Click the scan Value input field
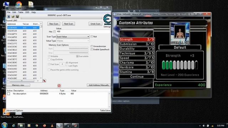 pos(83,32)
